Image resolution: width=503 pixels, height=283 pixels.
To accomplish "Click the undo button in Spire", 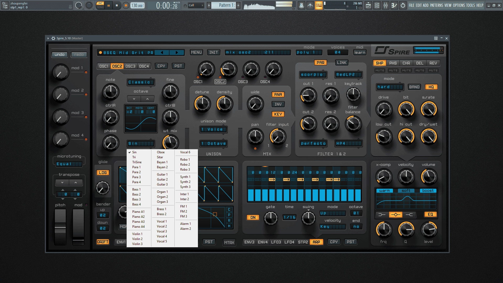I will point(59,55).
